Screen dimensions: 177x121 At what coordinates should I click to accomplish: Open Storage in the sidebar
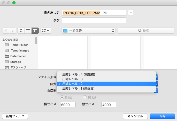[x=19, y=62]
